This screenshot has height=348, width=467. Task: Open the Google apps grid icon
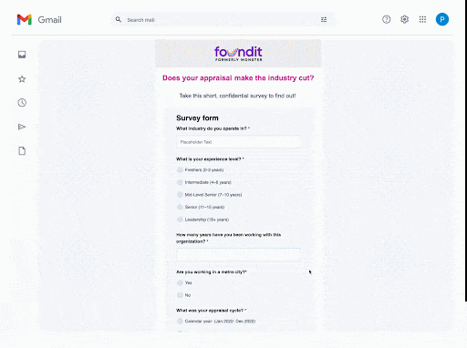[422, 19]
